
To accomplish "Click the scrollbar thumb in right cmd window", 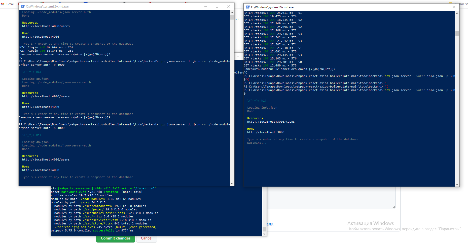I will point(457,33).
